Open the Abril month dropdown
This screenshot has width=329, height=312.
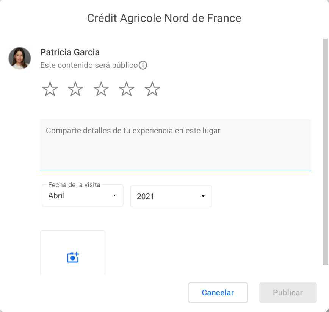[x=83, y=195]
